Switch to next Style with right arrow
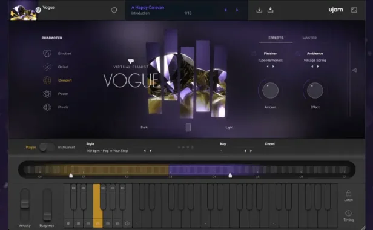Image resolution: width=373 pixels, height=230 pixels. click(x=150, y=151)
